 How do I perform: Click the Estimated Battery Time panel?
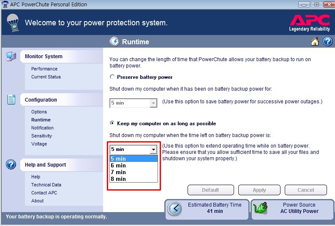click(207, 210)
